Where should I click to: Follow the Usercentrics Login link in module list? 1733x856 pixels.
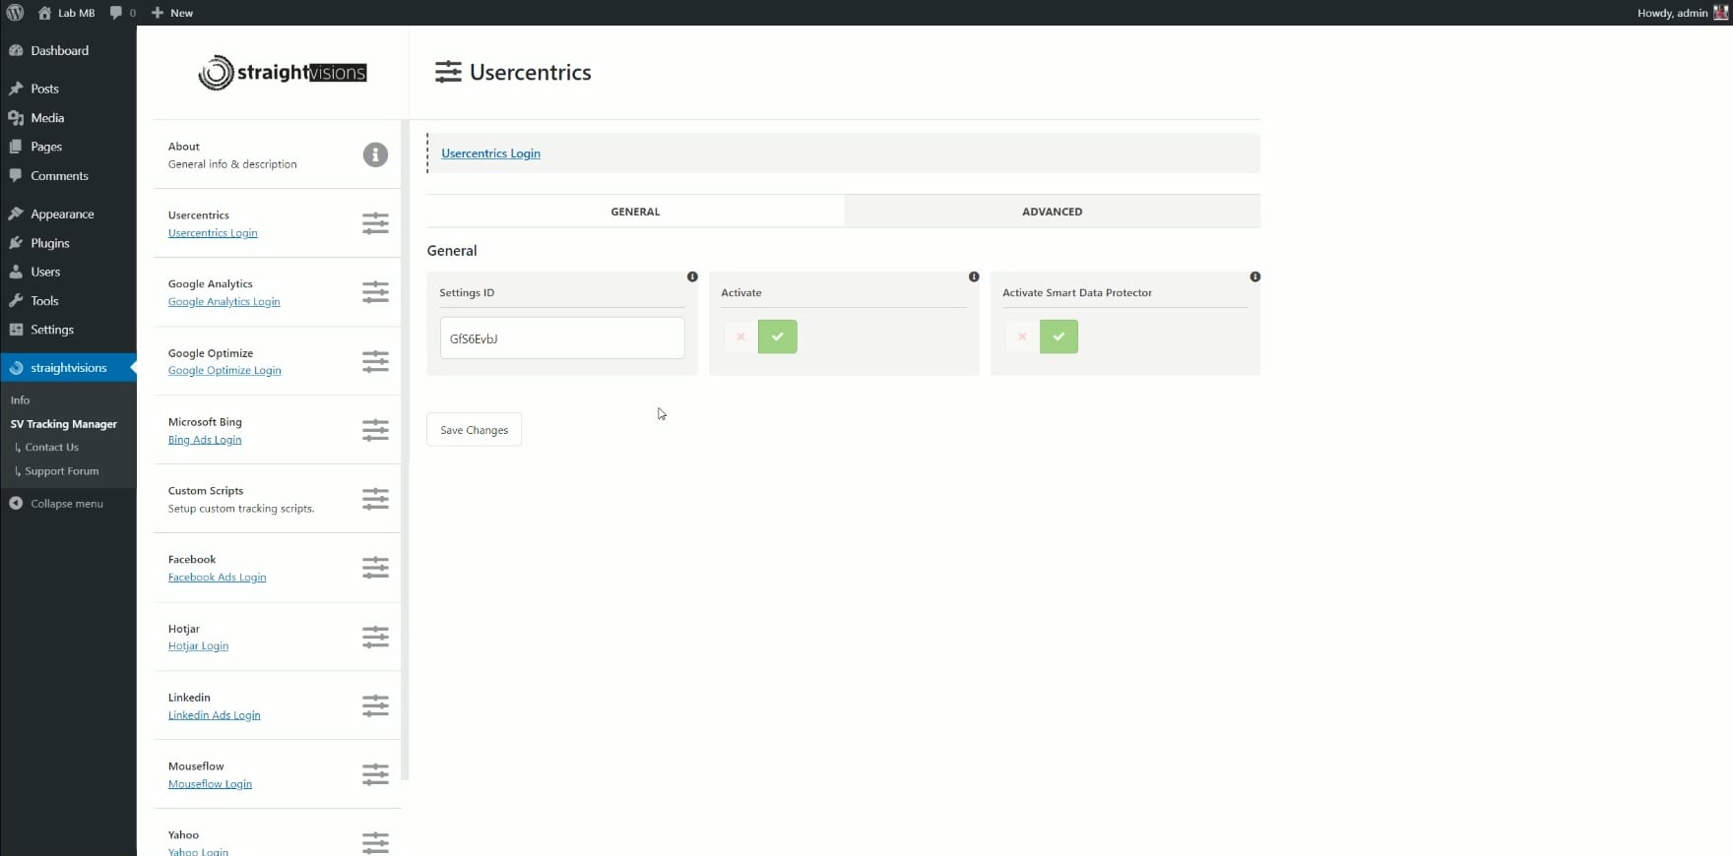pyautogui.click(x=213, y=233)
